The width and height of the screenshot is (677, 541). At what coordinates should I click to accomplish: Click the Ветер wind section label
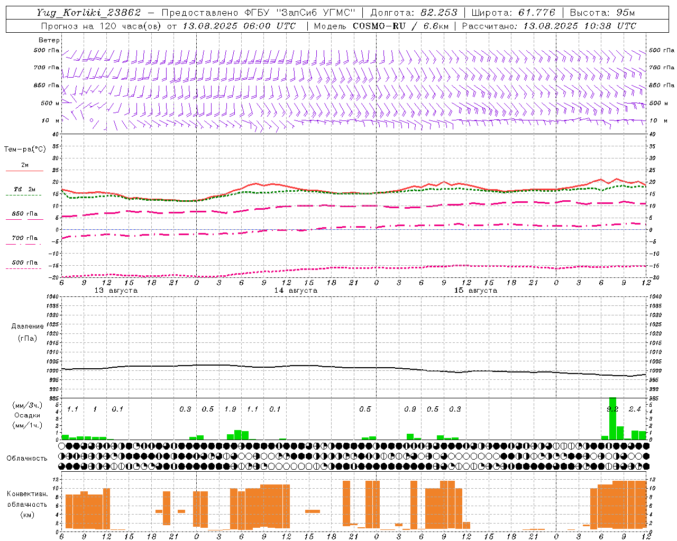[x=49, y=40]
